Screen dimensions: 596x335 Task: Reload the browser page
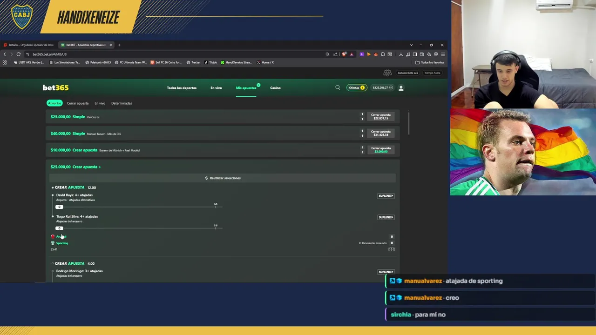point(19,54)
